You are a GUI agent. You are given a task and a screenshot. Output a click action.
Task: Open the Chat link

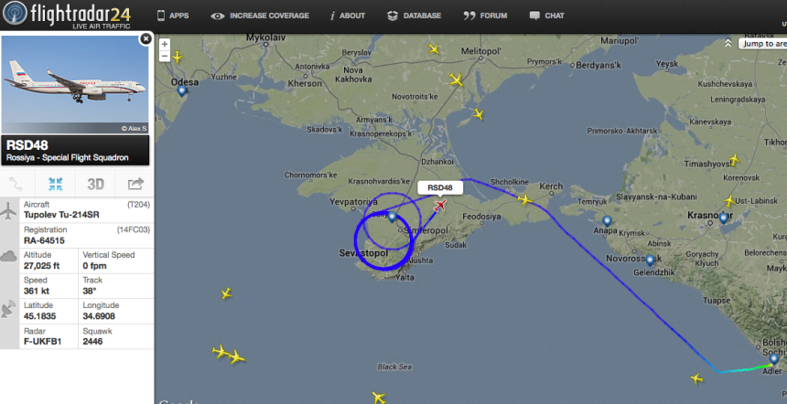tap(547, 16)
